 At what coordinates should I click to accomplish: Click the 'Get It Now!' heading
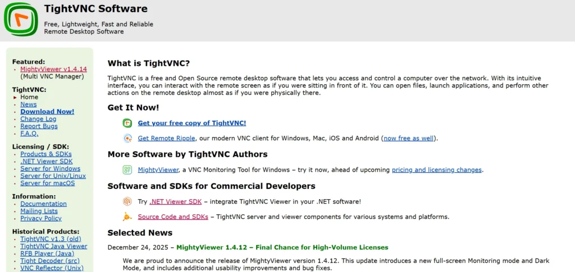[x=133, y=108]
